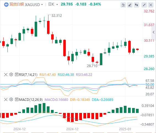Click the RSI 20.07 axis label
This screenshot has width=156, height=133.
coord(150,94)
